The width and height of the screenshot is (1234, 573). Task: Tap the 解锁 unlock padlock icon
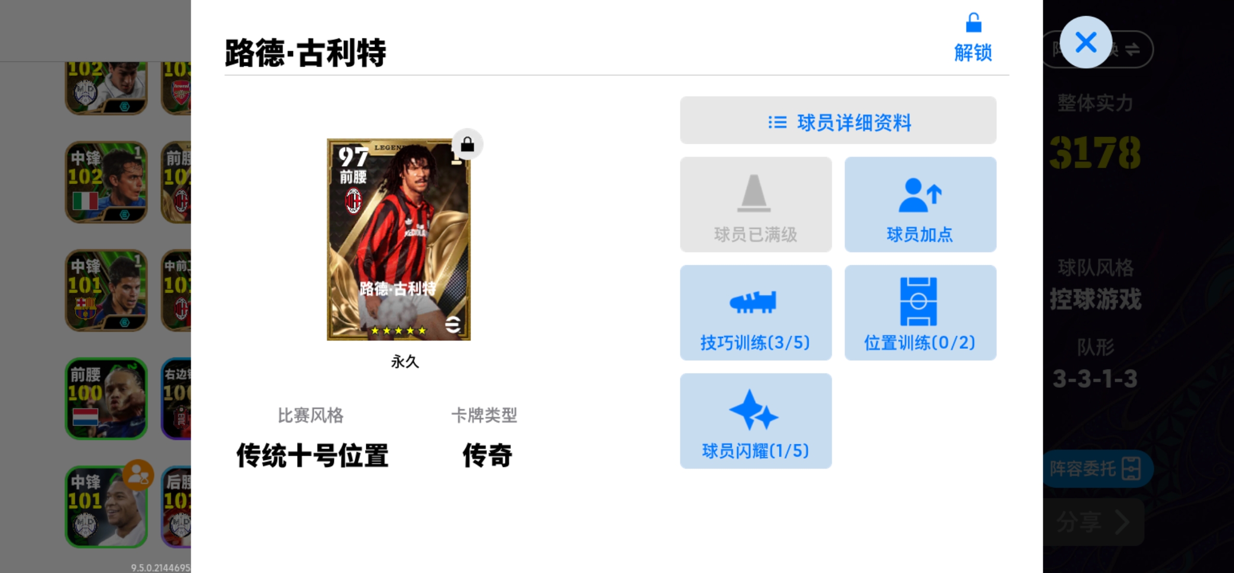pyautogui.click(x=973, y=23)
